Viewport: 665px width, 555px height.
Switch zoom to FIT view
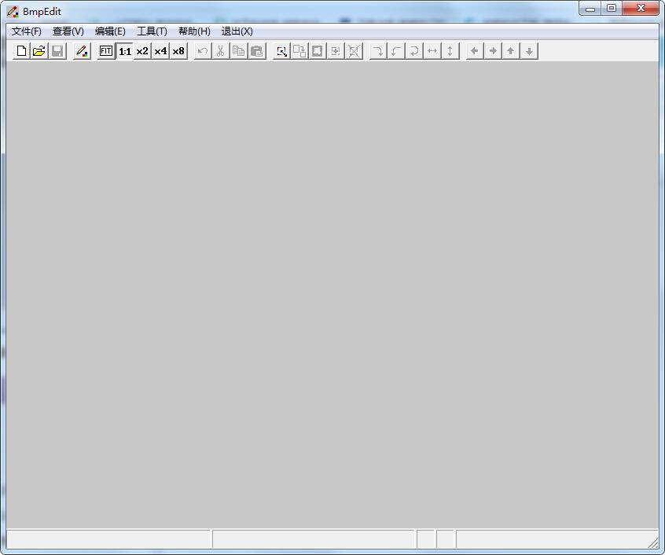click(x=106, y=51)
